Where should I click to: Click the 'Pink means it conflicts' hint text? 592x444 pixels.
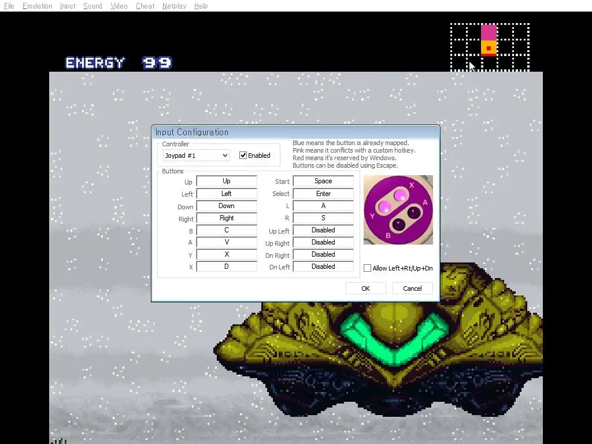(354, 150)
